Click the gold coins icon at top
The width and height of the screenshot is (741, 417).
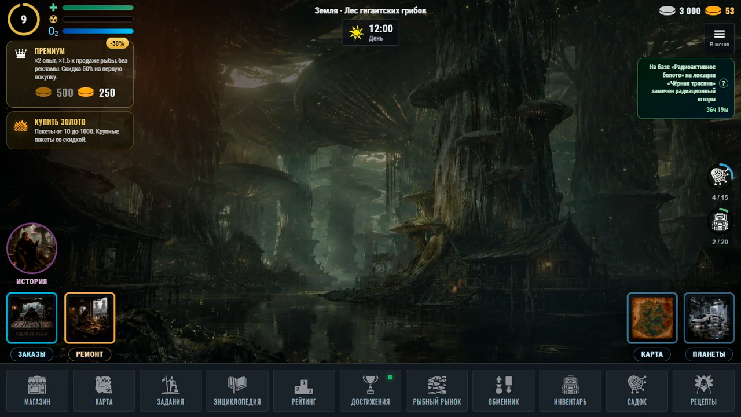point(713,11)
